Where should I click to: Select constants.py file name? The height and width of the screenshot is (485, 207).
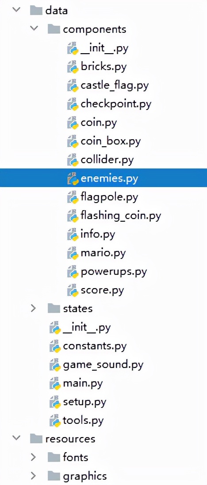tap(95, 346)
